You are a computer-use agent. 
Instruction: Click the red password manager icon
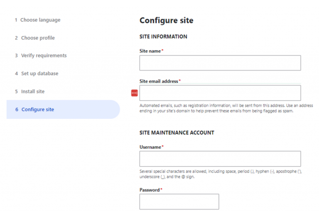click(x=134, y=93)
